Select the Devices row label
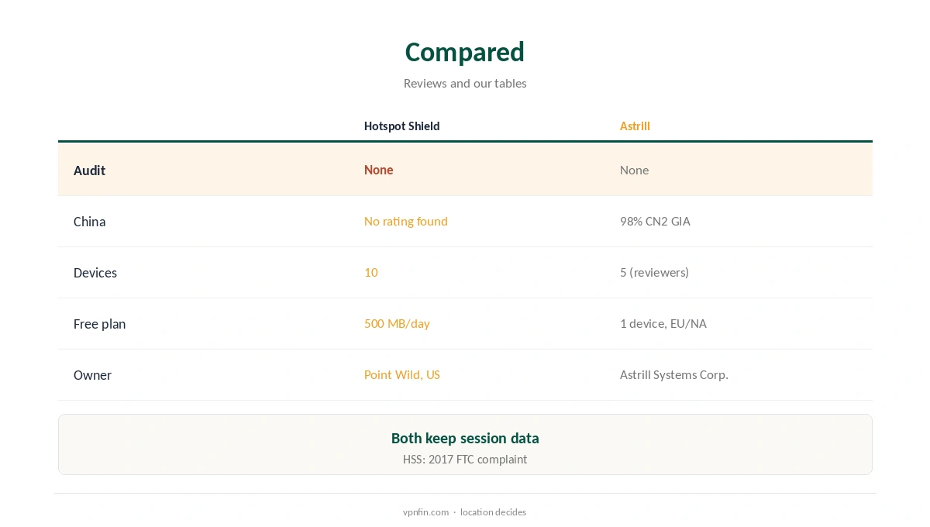930x527 pixels. (95, 272)
